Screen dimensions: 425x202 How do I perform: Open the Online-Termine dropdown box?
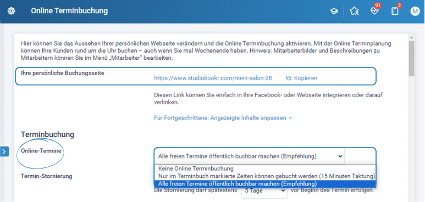(249, 156)
